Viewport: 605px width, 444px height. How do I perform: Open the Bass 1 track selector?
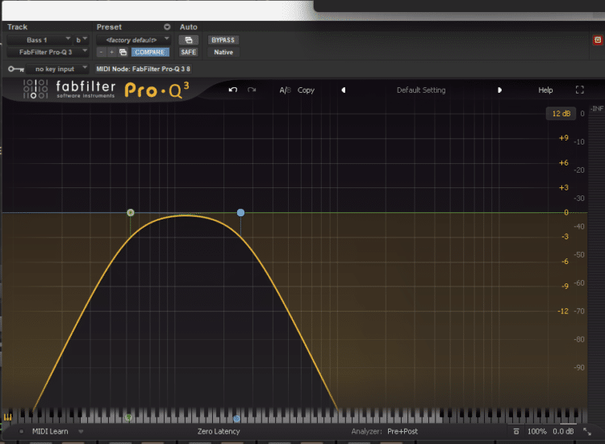pyautogui.click(x=40, y=40)
